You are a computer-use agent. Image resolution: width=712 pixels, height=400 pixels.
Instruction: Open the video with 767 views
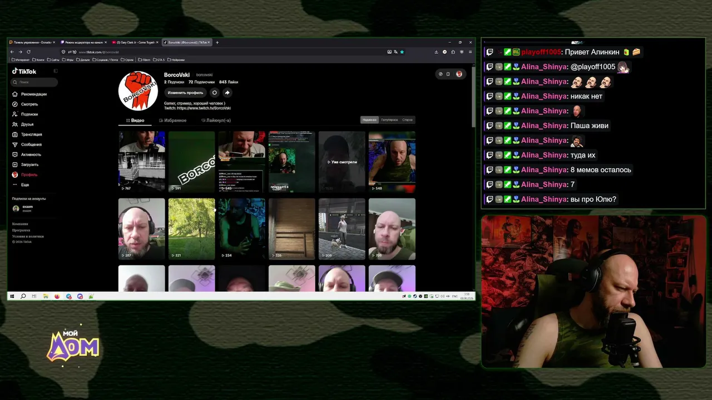coord(142,162)
